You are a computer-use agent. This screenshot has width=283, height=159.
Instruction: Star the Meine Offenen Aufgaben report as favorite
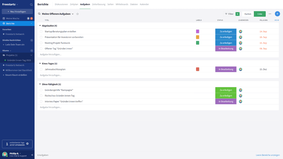click(x=77, y=14)
